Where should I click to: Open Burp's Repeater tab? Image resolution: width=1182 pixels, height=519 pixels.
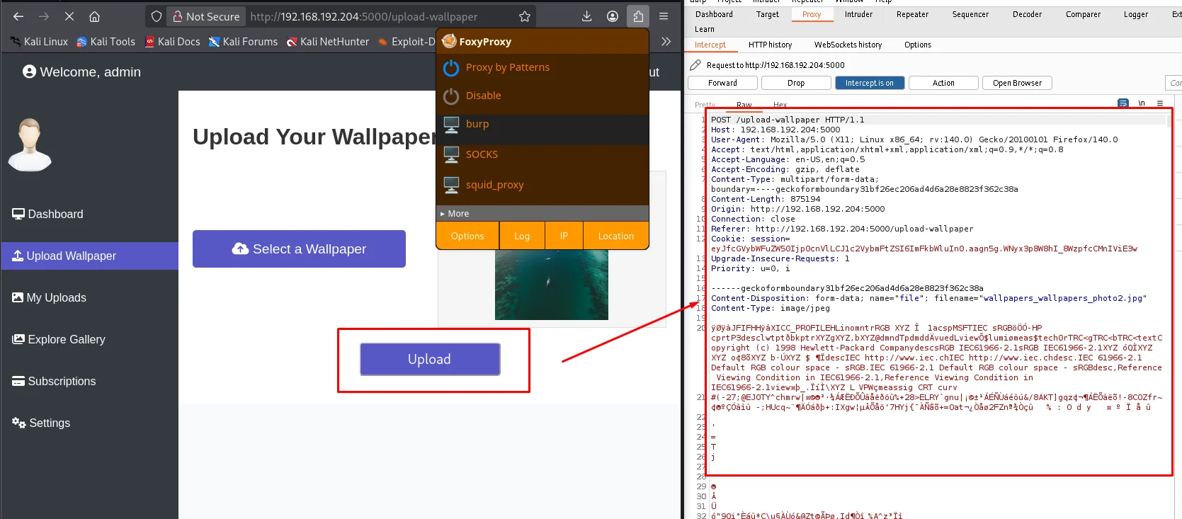pos(912,14)
